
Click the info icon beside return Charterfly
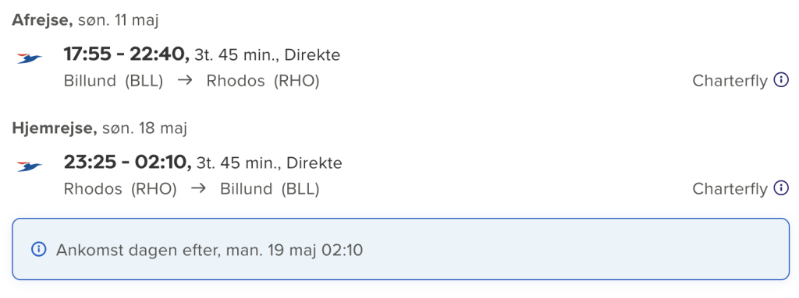pyautogui.click(x=781, y=188)
